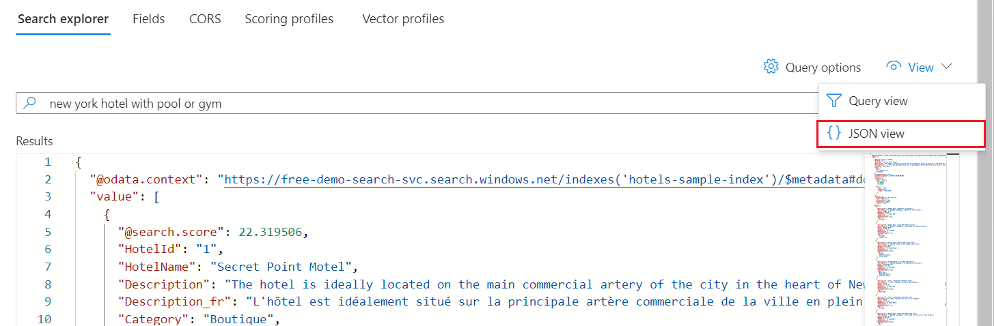Select the Search explorer tab

pos(63,19)
